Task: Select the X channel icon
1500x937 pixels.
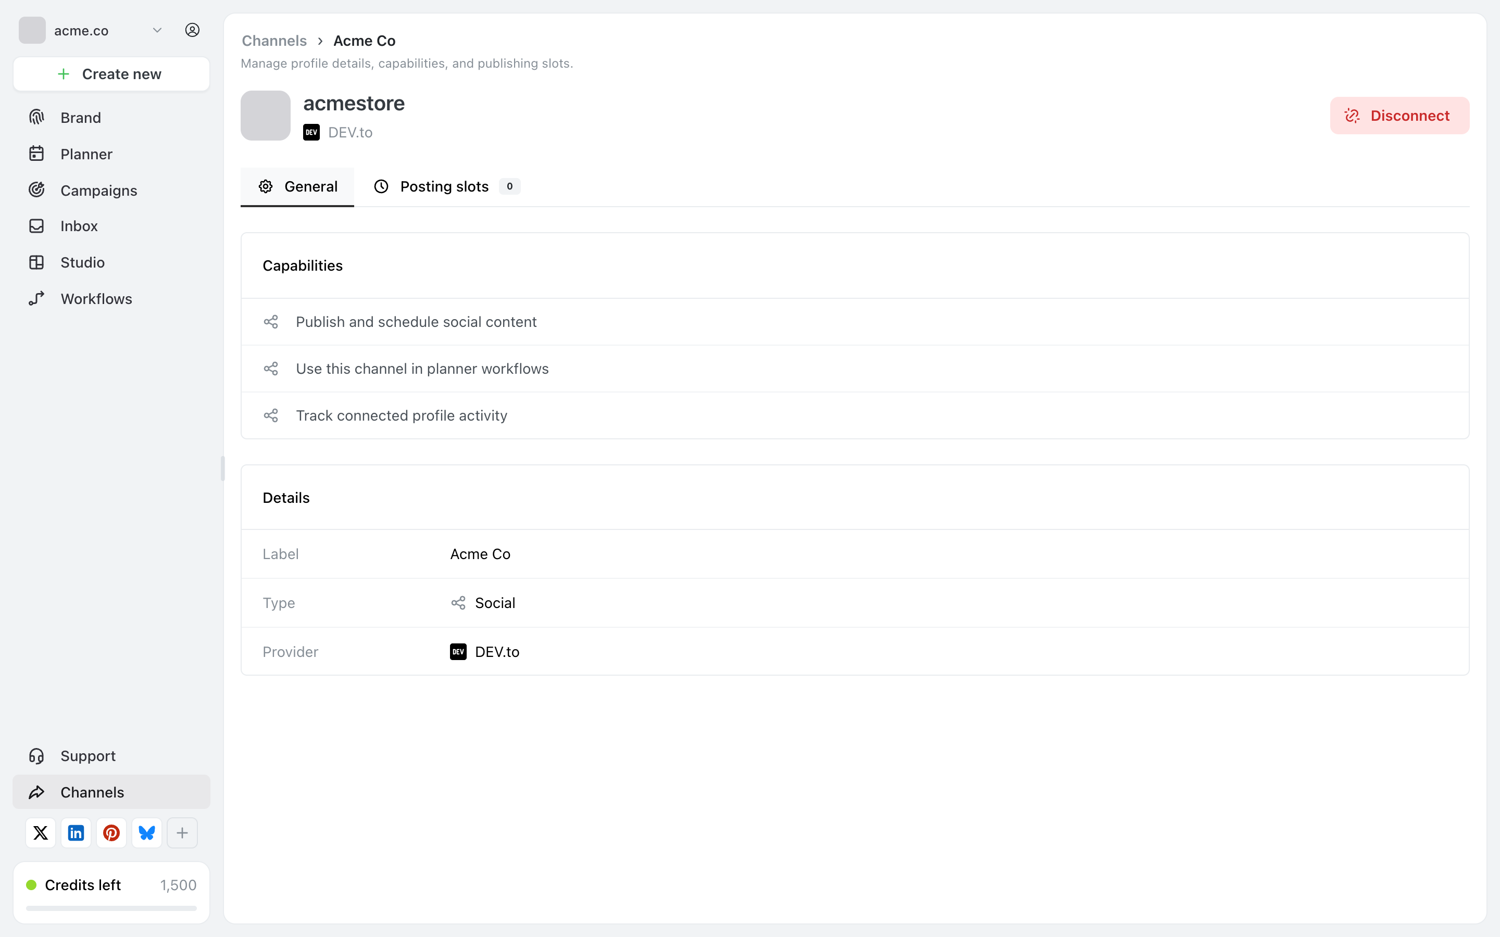Action: [41, 833]
